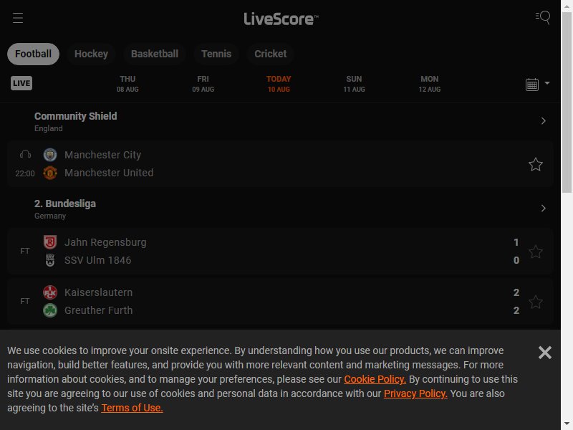Open the Community Shield title
This screenshot has height=430, width=573.
76,116
